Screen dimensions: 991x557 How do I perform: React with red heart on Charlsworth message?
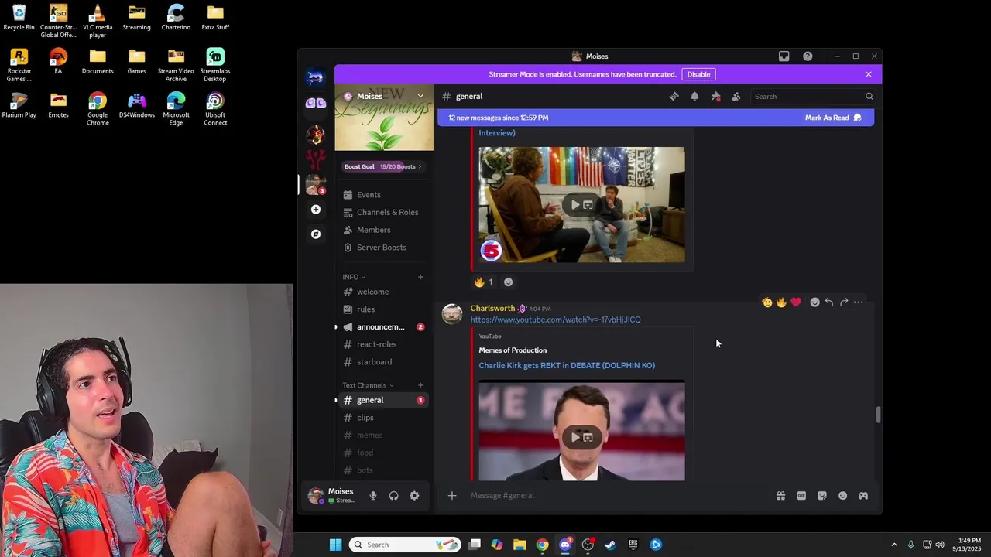(796, 302)
